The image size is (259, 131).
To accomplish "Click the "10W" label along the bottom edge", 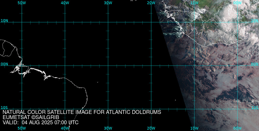I will coord(195,128).
